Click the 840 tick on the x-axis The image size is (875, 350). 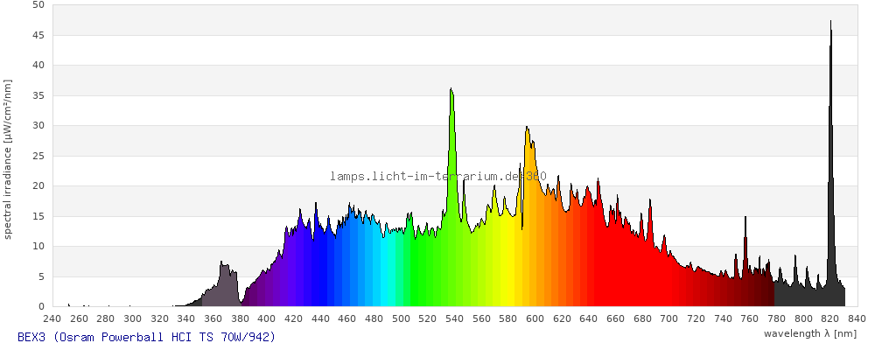[857, 318]
